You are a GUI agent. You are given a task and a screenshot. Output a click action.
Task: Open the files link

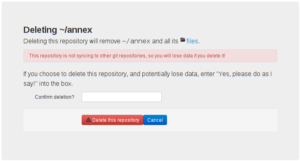tap(192, 41)
